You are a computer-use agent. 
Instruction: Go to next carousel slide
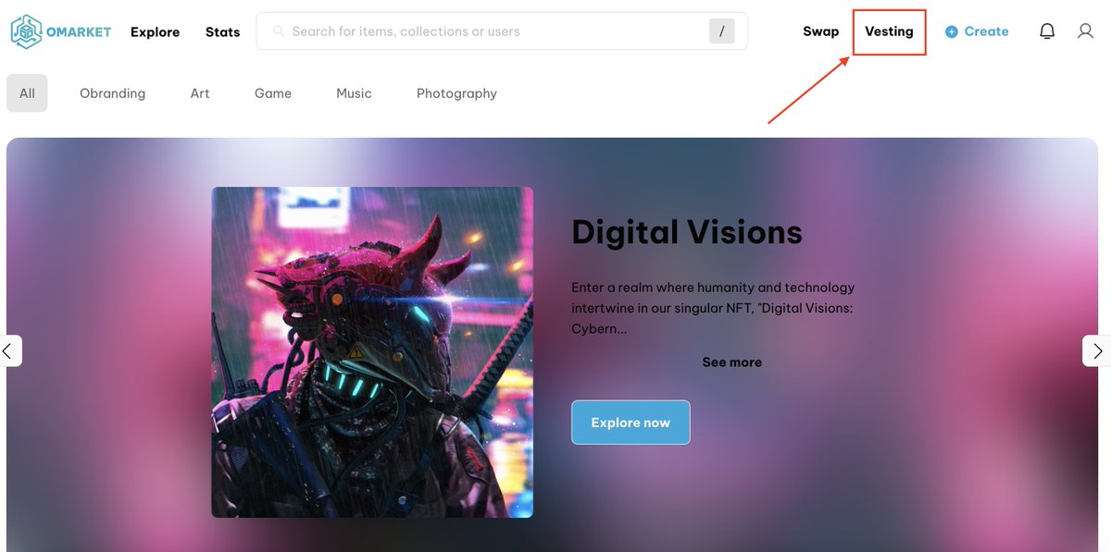click(1097, 350)
